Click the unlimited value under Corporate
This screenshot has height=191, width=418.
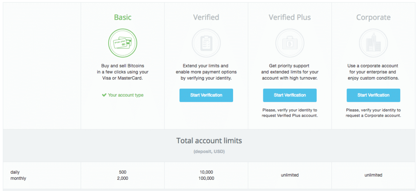(x=373, y=175)
